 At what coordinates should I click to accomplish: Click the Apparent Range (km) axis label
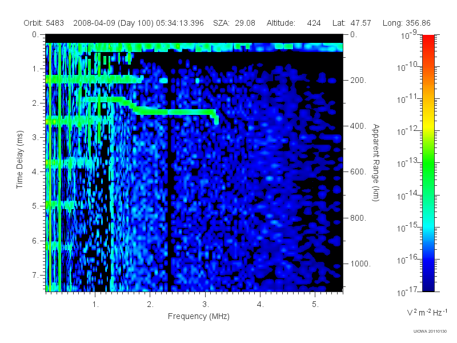tap(376, 162)
